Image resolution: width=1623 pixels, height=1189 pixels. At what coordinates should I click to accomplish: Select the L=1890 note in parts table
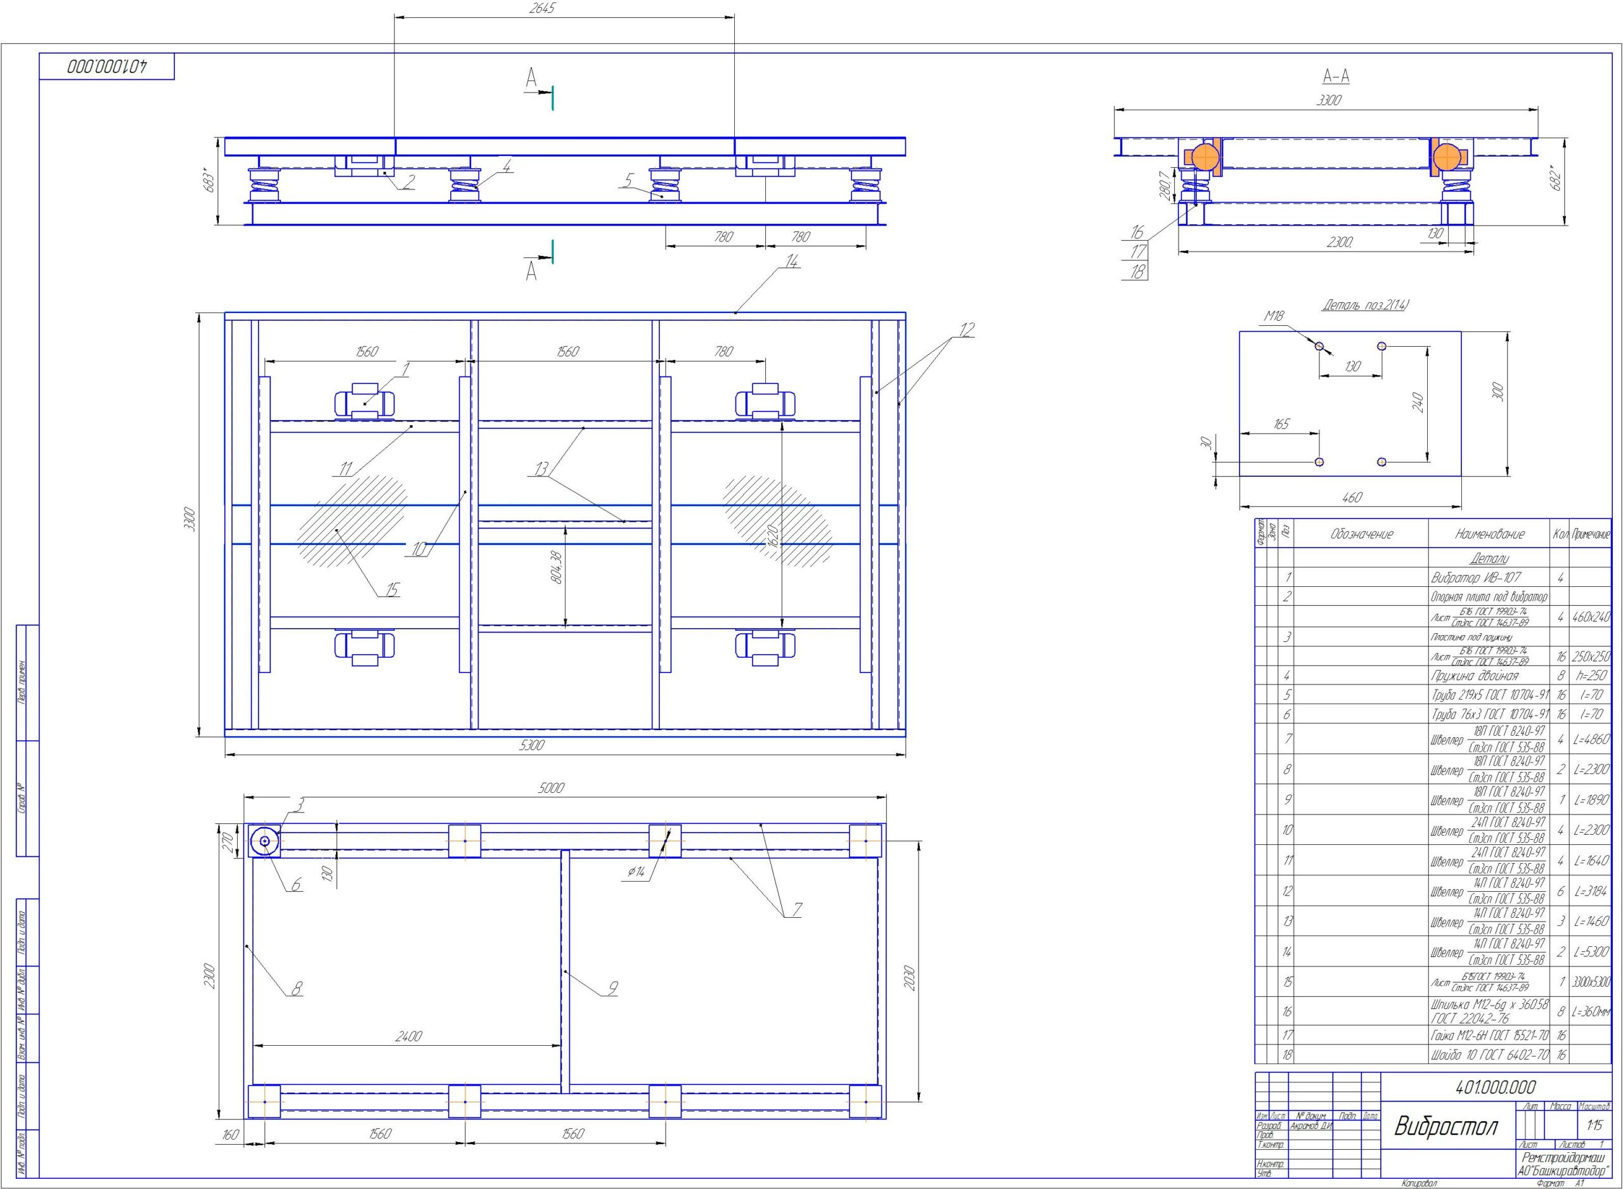pos(1591,800)
